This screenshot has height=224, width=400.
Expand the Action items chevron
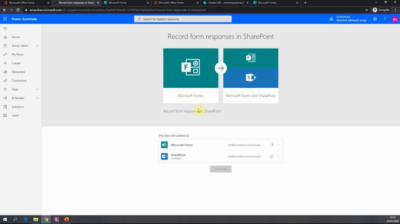click(x=37, y=46)
